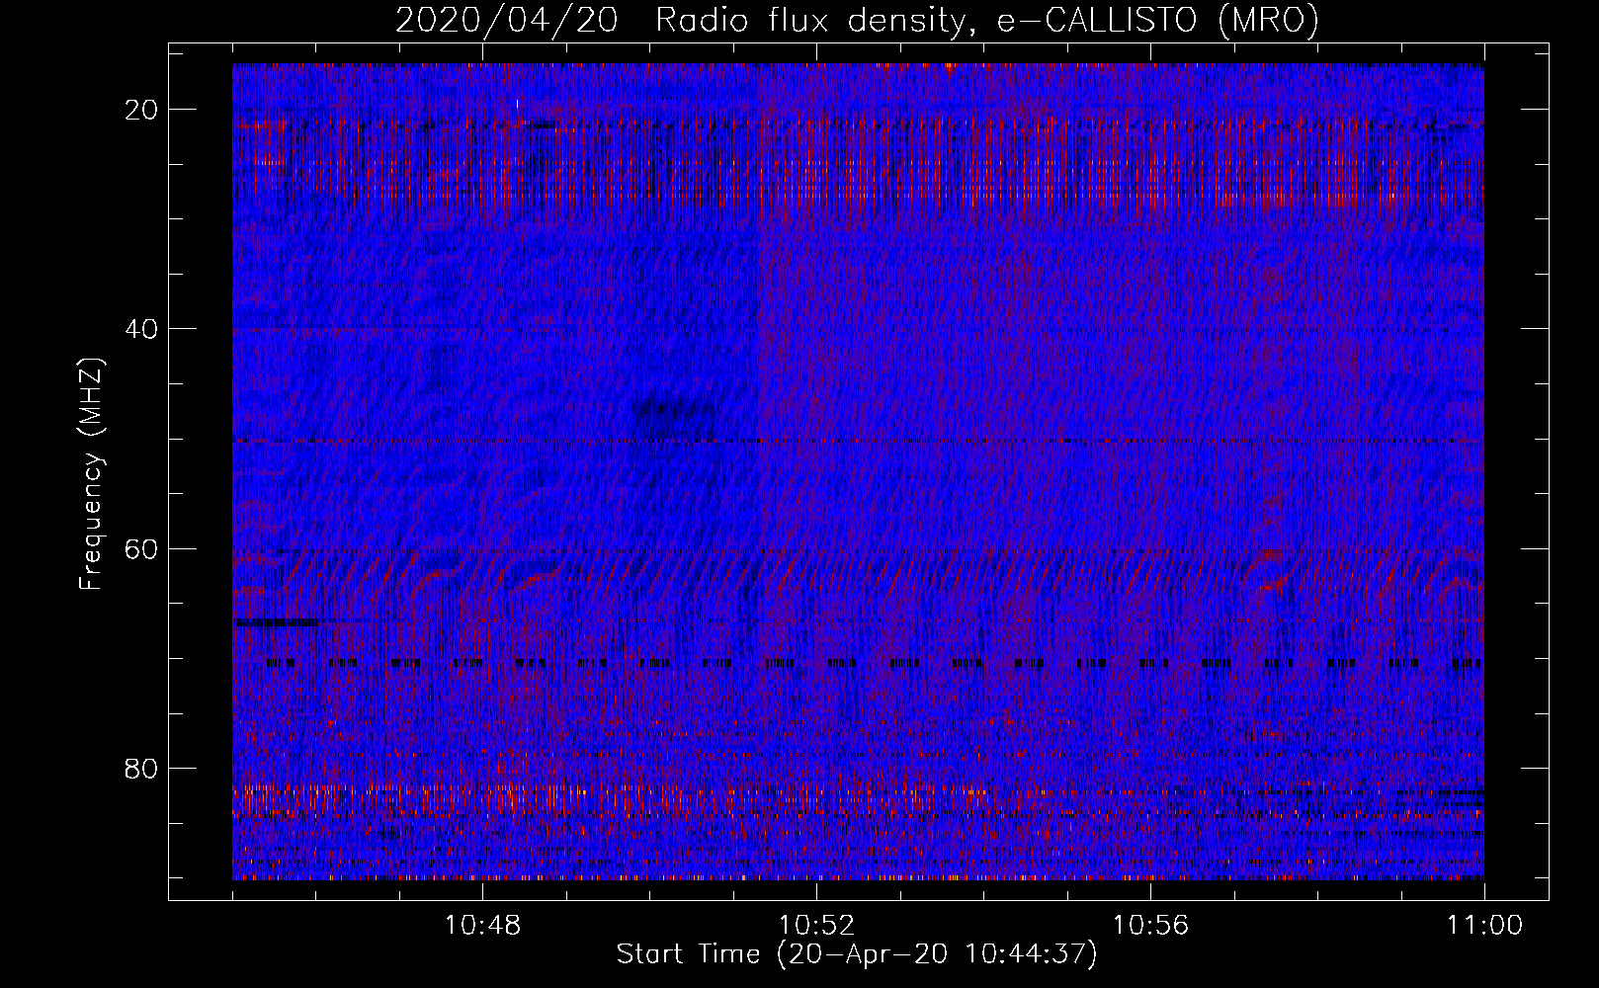
Task: Click the 10:52 time tick label
Action: (816, 926)
